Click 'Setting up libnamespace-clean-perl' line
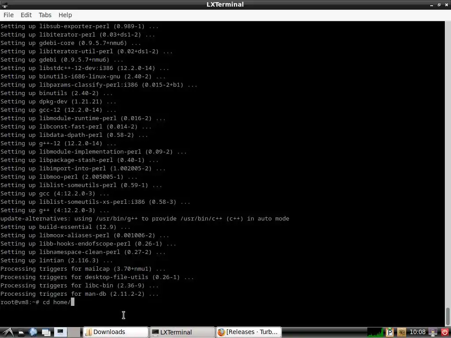Viewport: 451px width, 338px height. [83, 252]
